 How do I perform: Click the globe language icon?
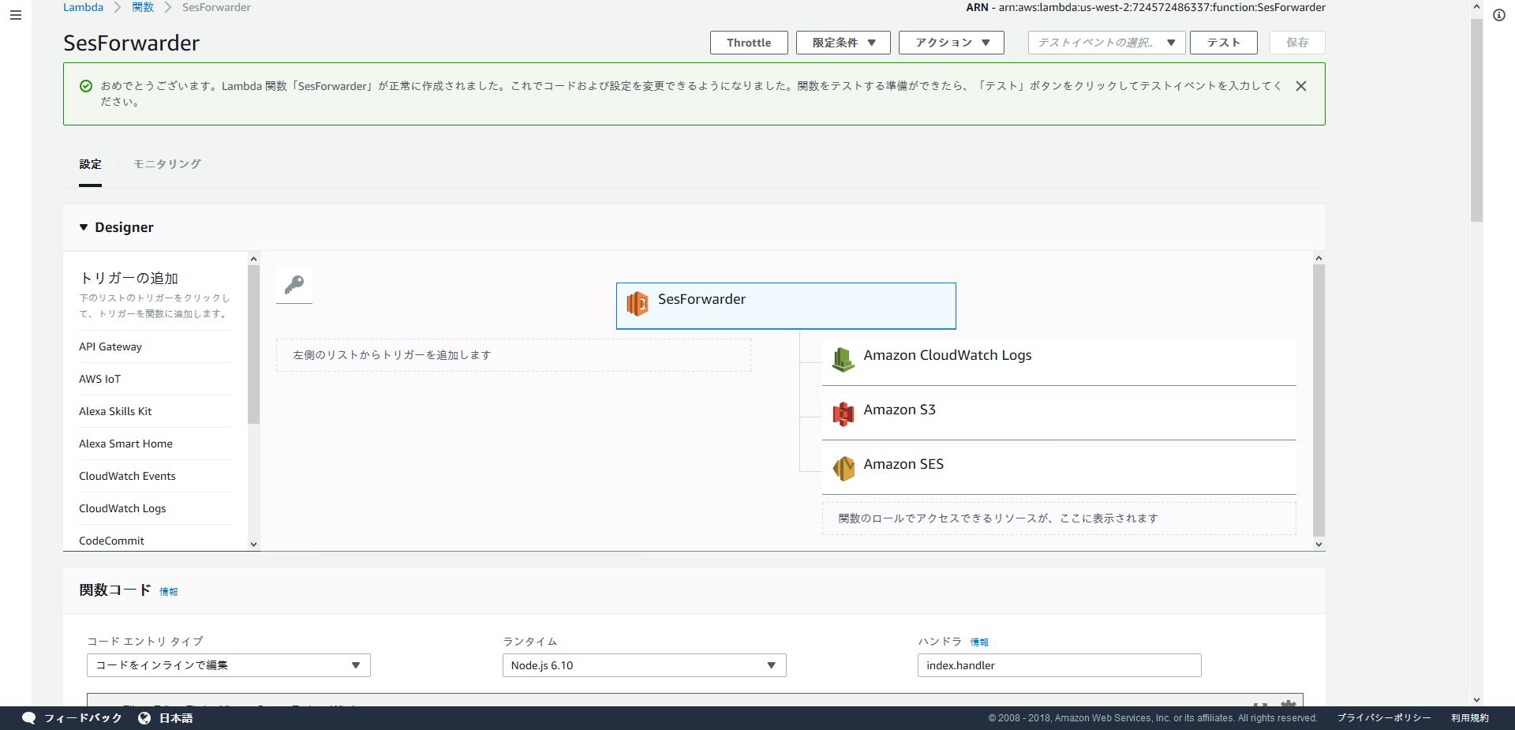click(x=144, y=718)
